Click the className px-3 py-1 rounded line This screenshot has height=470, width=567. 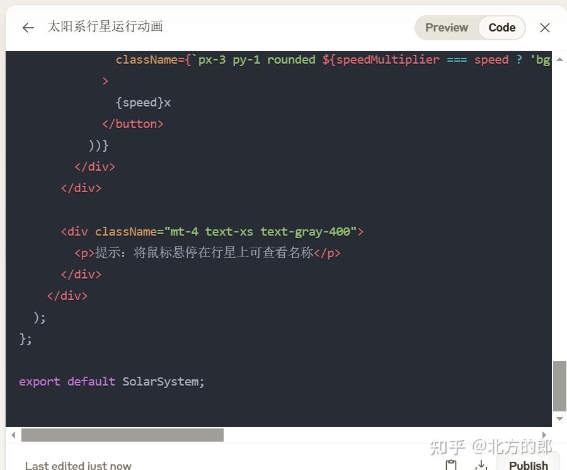point(333,60)
